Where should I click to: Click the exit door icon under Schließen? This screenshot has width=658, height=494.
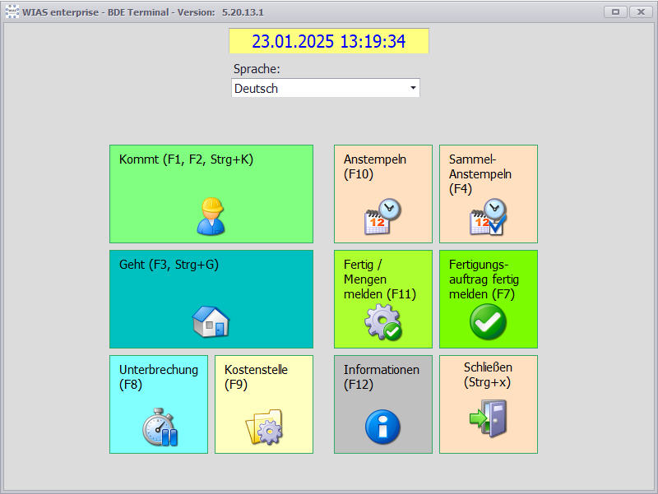point(488,418)
